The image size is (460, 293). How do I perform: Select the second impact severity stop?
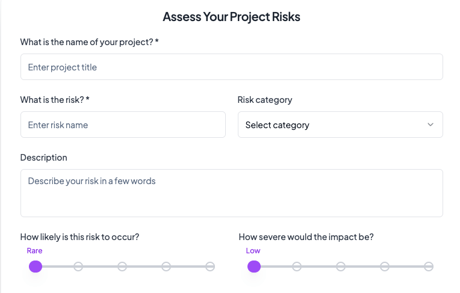(x=297, y=267)
